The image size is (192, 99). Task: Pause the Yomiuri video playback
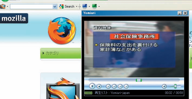[x=92, y=86]
